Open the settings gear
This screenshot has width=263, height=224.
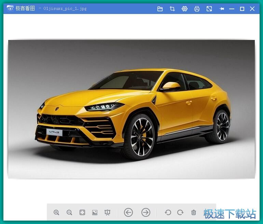[x=184, y=9]
